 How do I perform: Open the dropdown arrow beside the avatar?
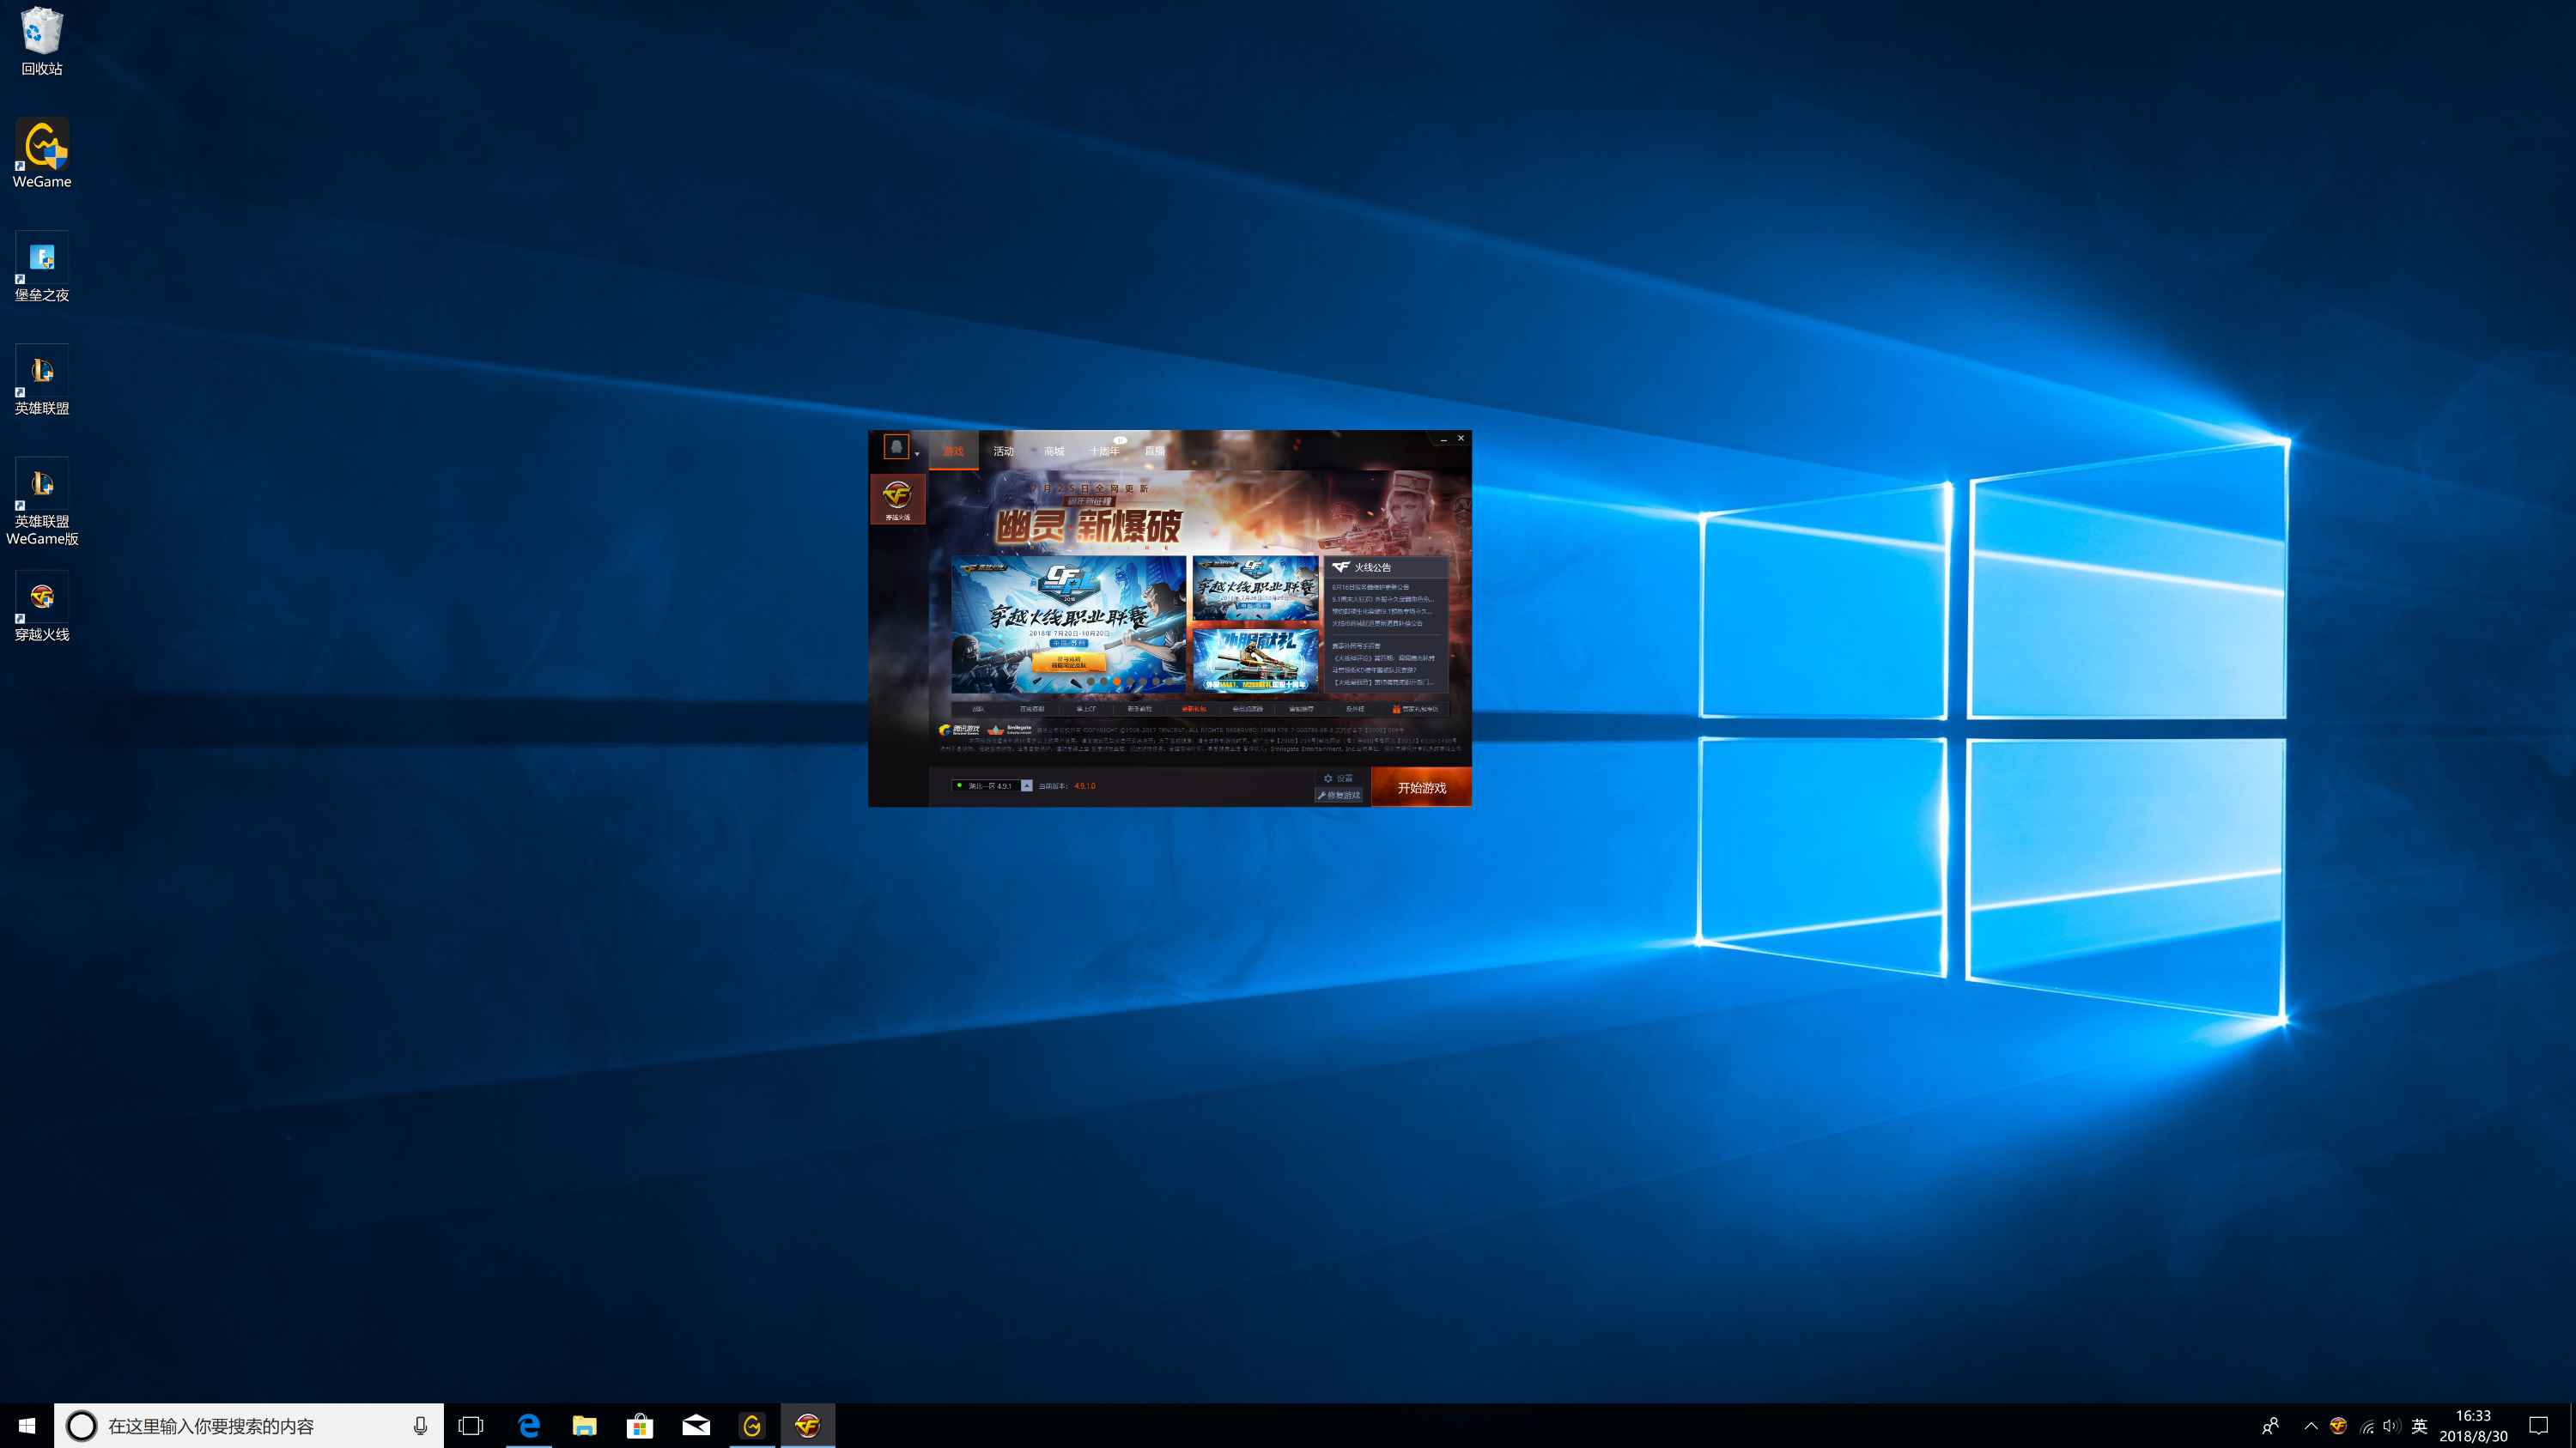click(917, 455)
